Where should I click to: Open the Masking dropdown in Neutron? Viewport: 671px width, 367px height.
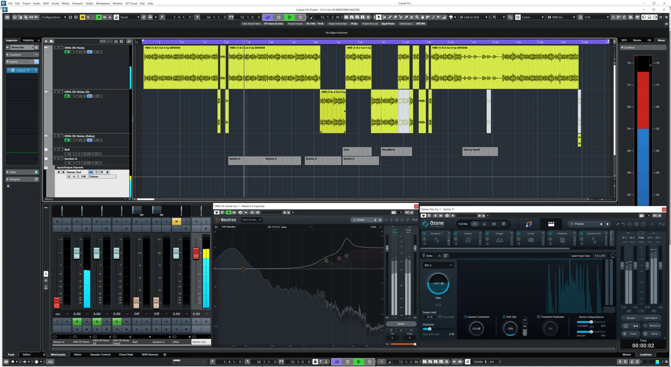[296, 227]
